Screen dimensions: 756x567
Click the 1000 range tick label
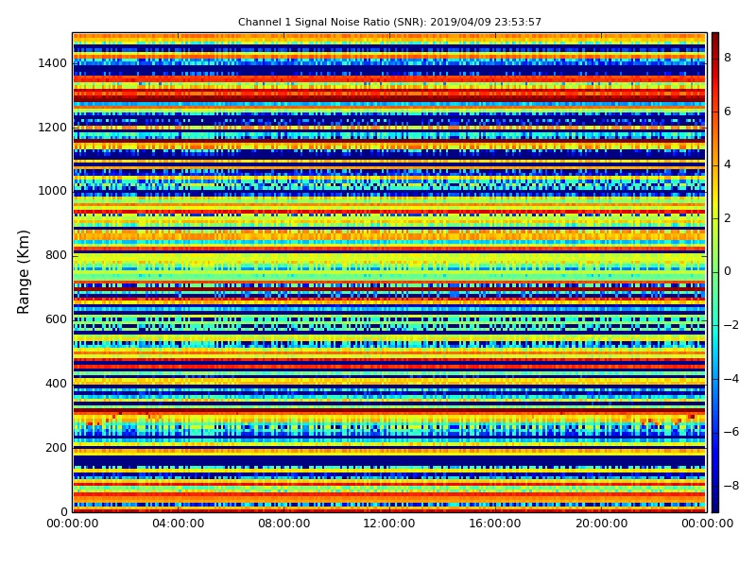pos(53,191)
